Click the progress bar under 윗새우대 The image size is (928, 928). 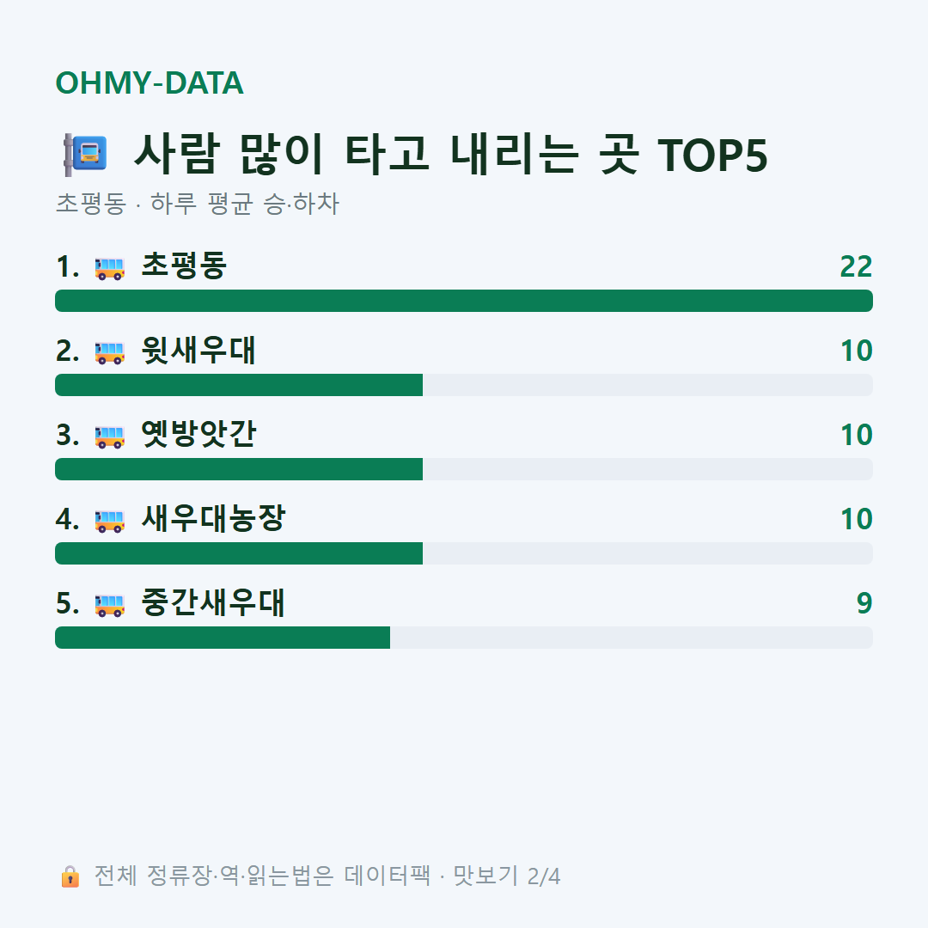[x=464, y=385]
